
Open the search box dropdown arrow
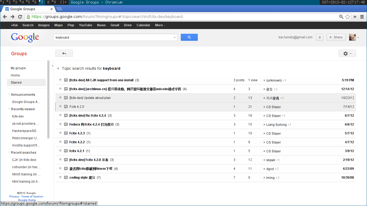(x=175, y=38)
